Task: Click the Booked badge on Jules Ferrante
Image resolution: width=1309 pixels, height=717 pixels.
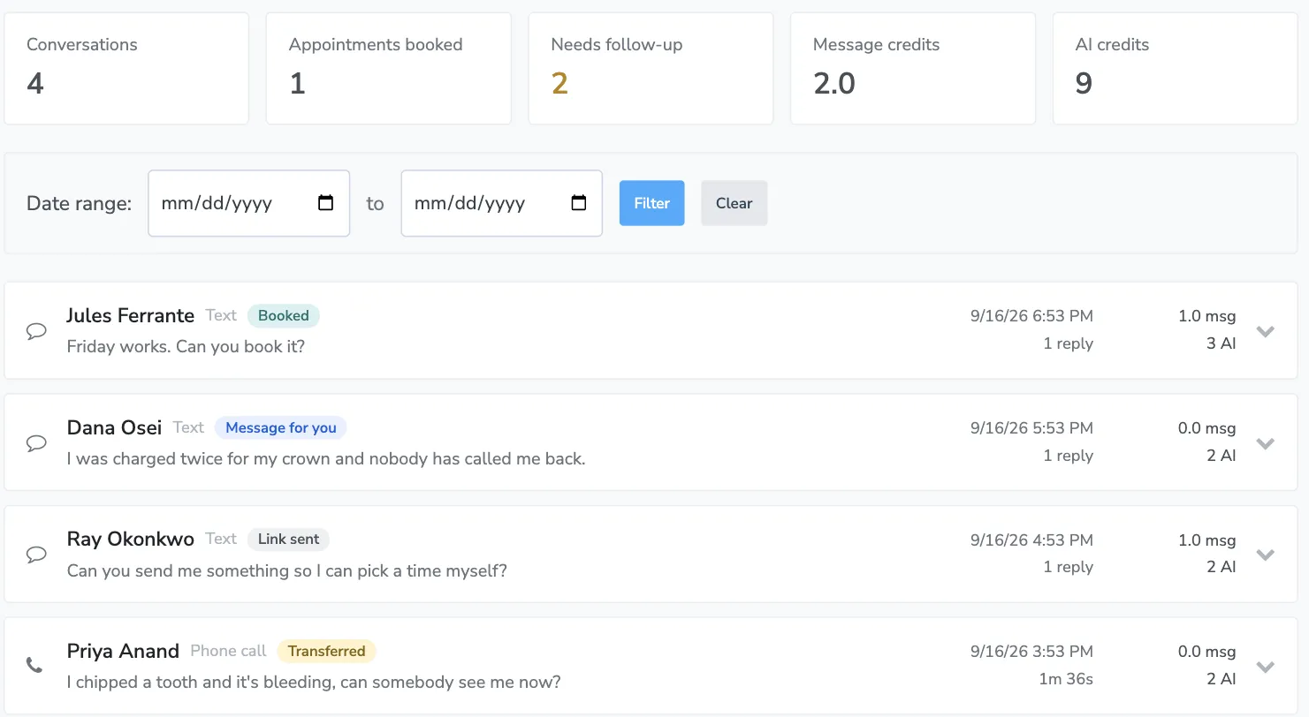Action: pyautogui.click(x=284, y=315)
